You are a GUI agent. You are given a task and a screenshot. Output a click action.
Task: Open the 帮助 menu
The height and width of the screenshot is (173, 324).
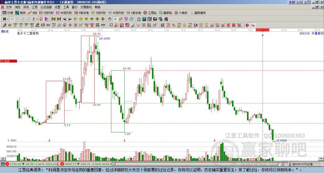pyautogui.click(x=97, y=7)
